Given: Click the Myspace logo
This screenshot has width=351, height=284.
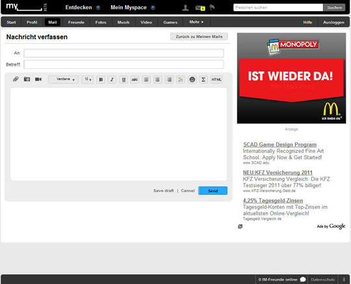Looking at the screenshot, I should [27, 7].
